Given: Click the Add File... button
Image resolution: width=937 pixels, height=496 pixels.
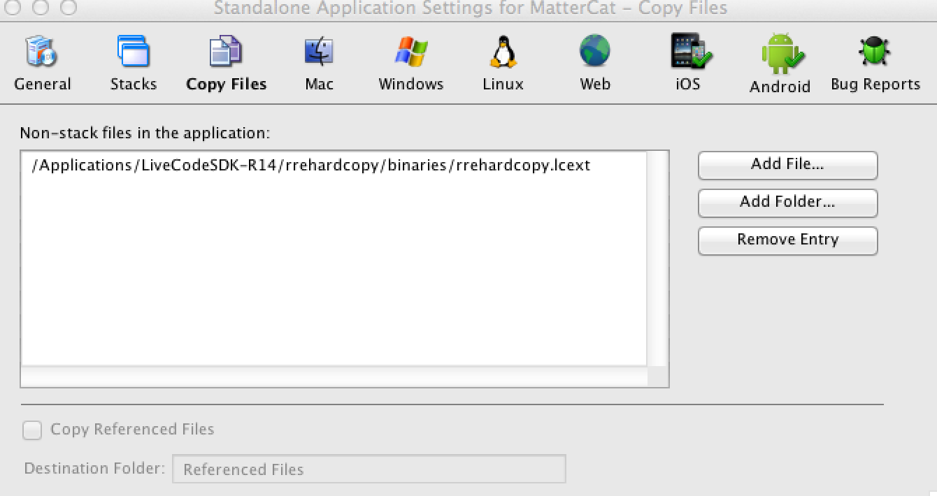Looking at the screenshot, I should pyautogui.click(x=787, y=165).
